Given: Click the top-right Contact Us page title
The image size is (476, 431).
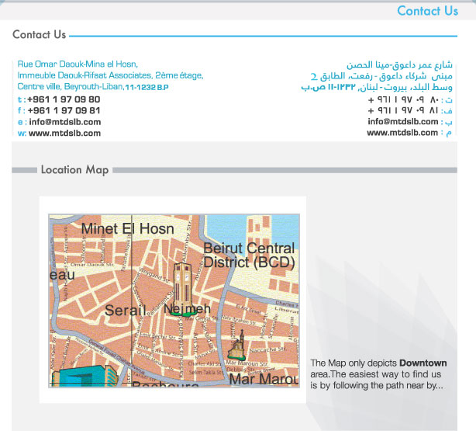Looking at the screenshot, I should (x=427, y=11).
